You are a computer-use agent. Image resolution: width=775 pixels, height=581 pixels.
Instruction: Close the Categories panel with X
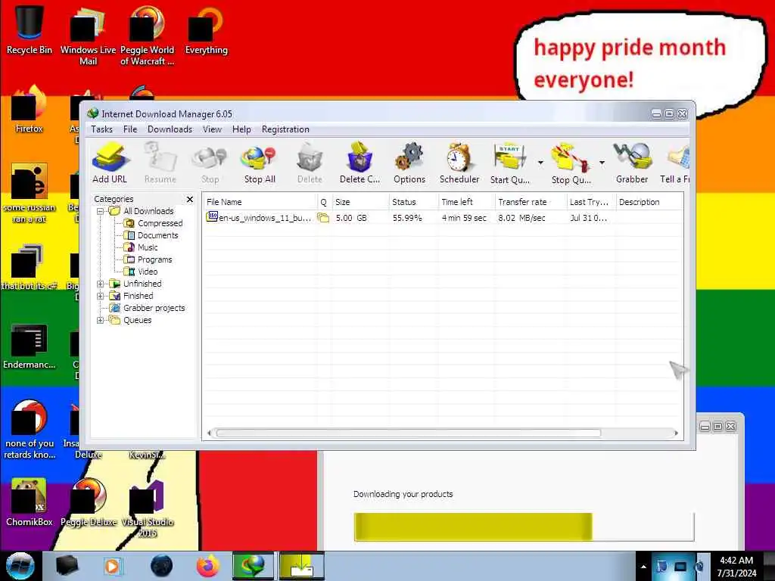coord(190,199)
